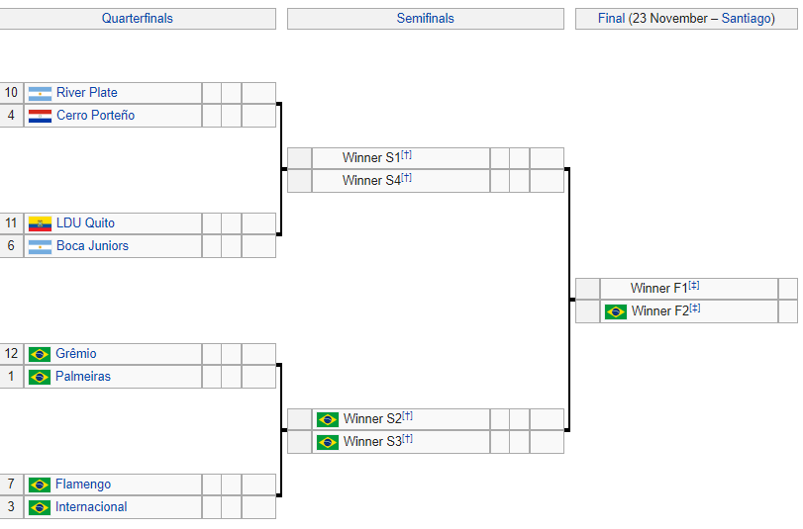Viewport: 803px width, 529px height.
Task: Click the Brazil flag beside Internacional
Action: (40, 507)
